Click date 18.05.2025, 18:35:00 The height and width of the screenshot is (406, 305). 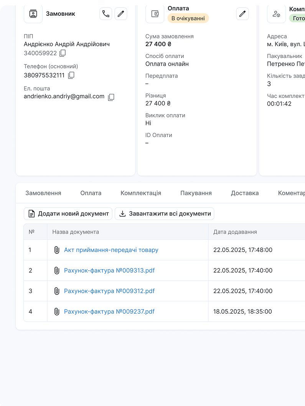coord(242,311)
